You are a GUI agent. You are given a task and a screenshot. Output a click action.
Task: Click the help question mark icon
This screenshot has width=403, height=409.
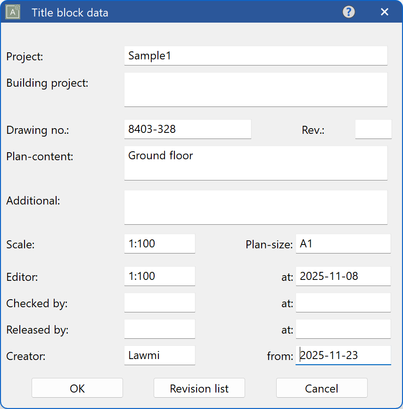pos(348,12)
